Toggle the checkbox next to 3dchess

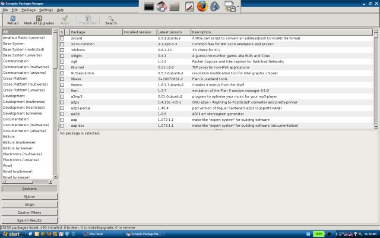pyautogui.click(x=62, y=50)
